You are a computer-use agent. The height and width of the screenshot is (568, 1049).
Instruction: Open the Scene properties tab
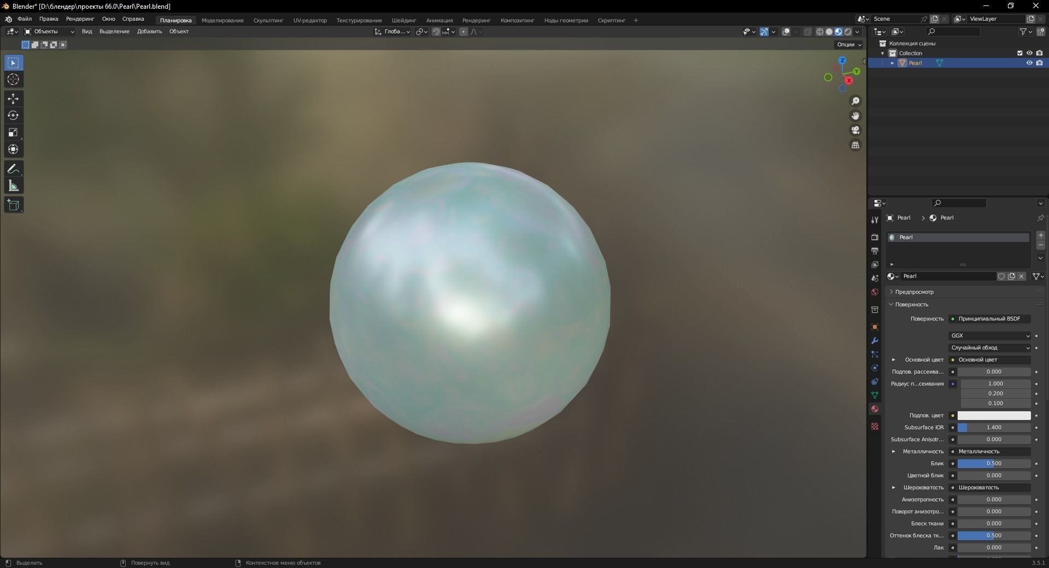click(875, 278)
